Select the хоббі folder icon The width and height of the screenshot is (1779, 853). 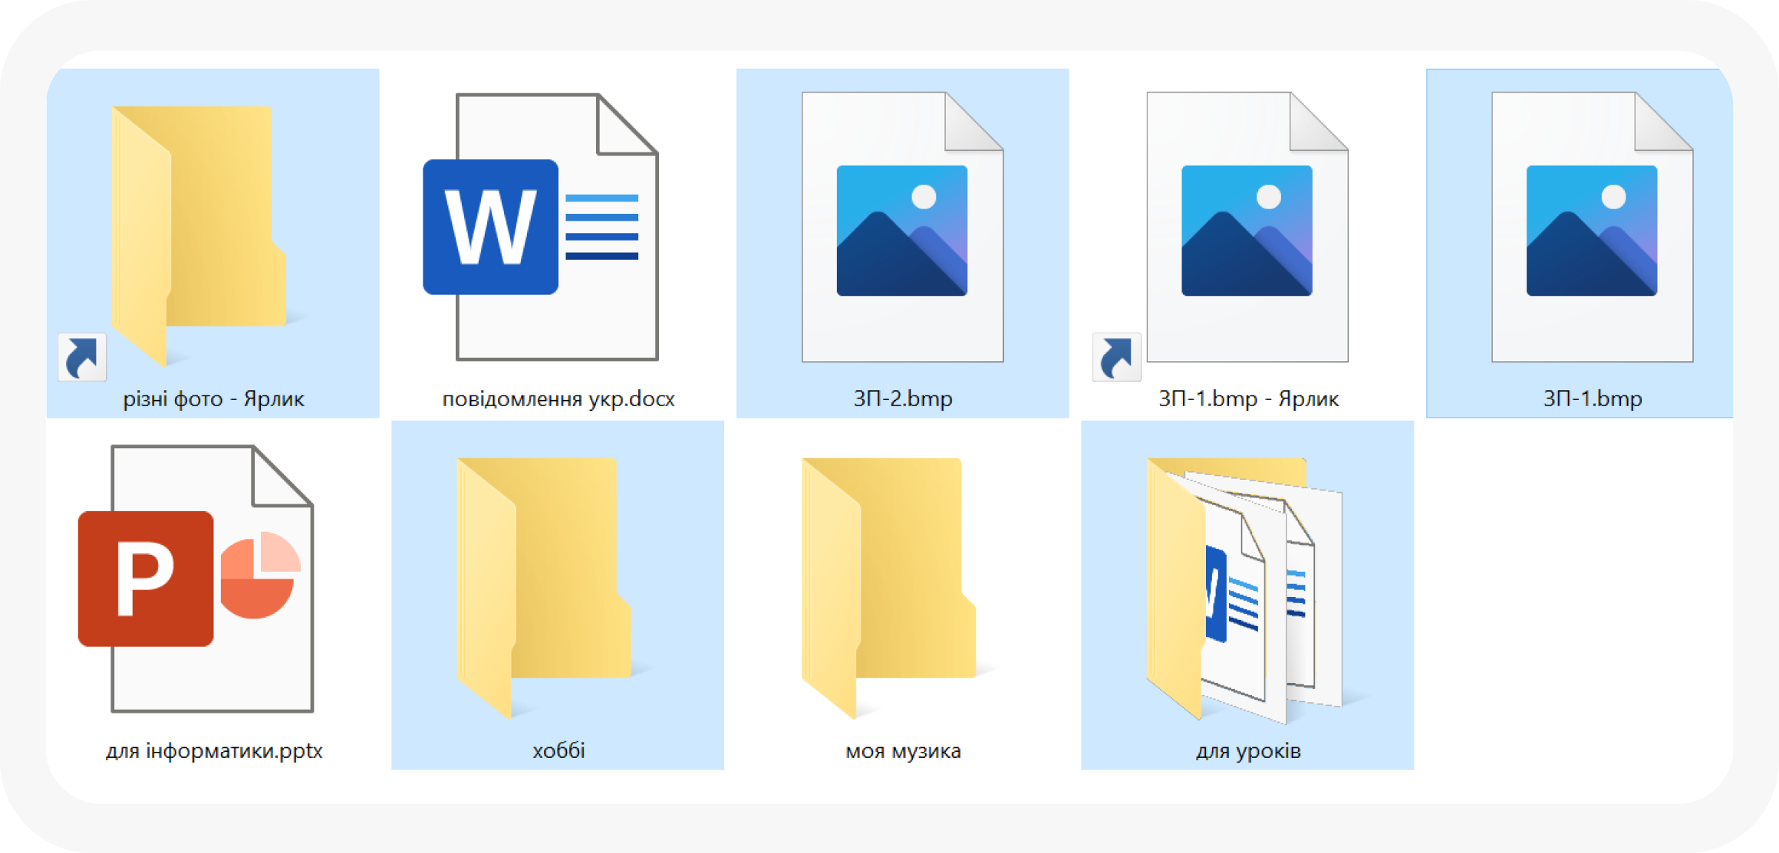click(542, 586)
